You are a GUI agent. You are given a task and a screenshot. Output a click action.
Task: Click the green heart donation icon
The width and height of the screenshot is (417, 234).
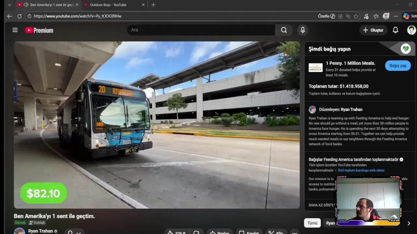click(x=406, y=49)
